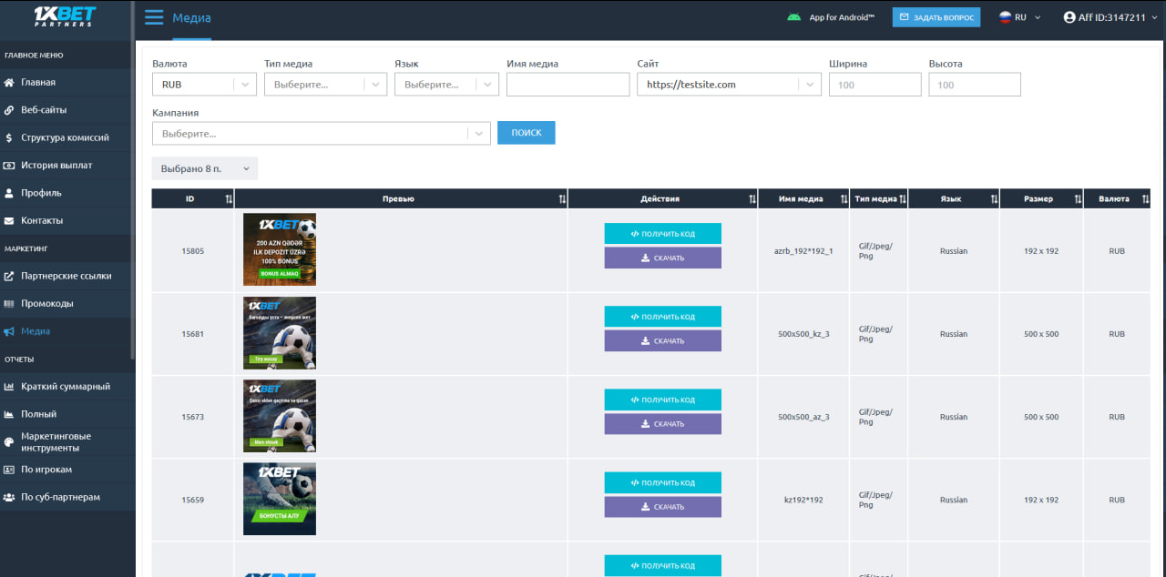The height and width of the screenshot is (577, 1166).
Task: Click the Имя медиа text field
Action: point(568,85)
